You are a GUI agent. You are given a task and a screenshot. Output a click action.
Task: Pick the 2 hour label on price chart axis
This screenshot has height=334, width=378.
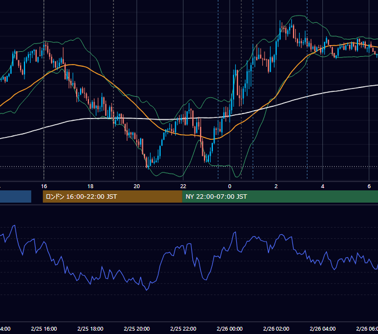(276, 186)
